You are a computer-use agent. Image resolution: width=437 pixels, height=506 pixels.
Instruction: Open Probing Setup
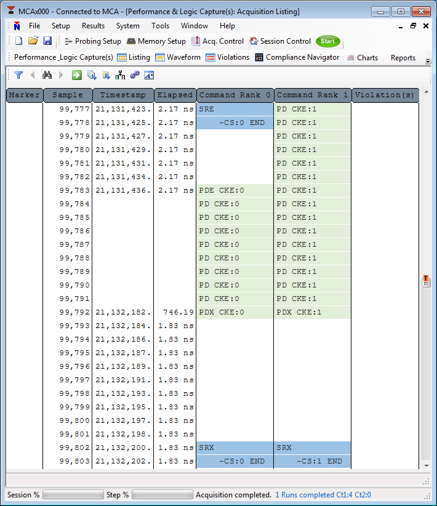(x=92, y=41)
